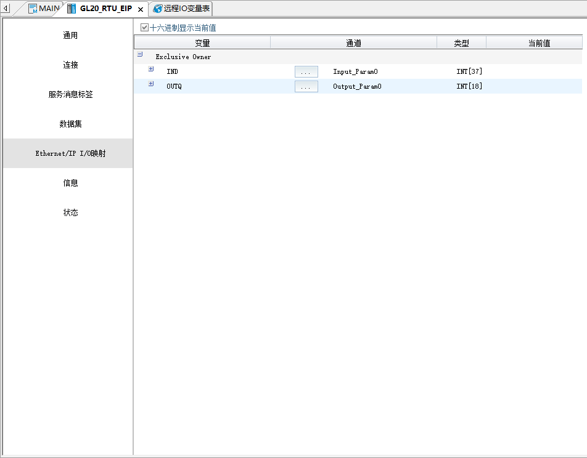
Task: Select the 数据集 sidebar item
Action: click(70, 124)
